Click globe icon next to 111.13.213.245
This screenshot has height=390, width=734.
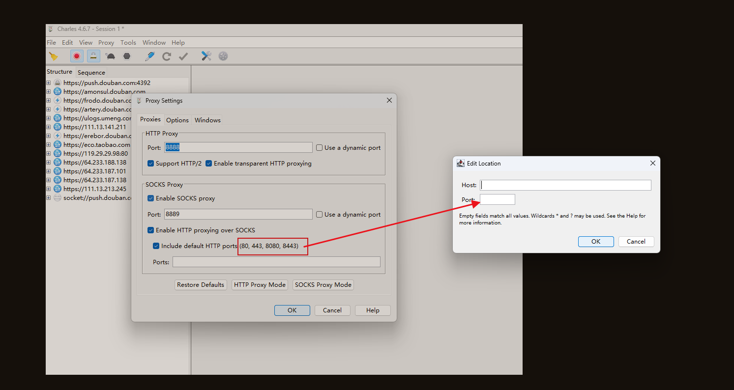(x=58, y=189)
